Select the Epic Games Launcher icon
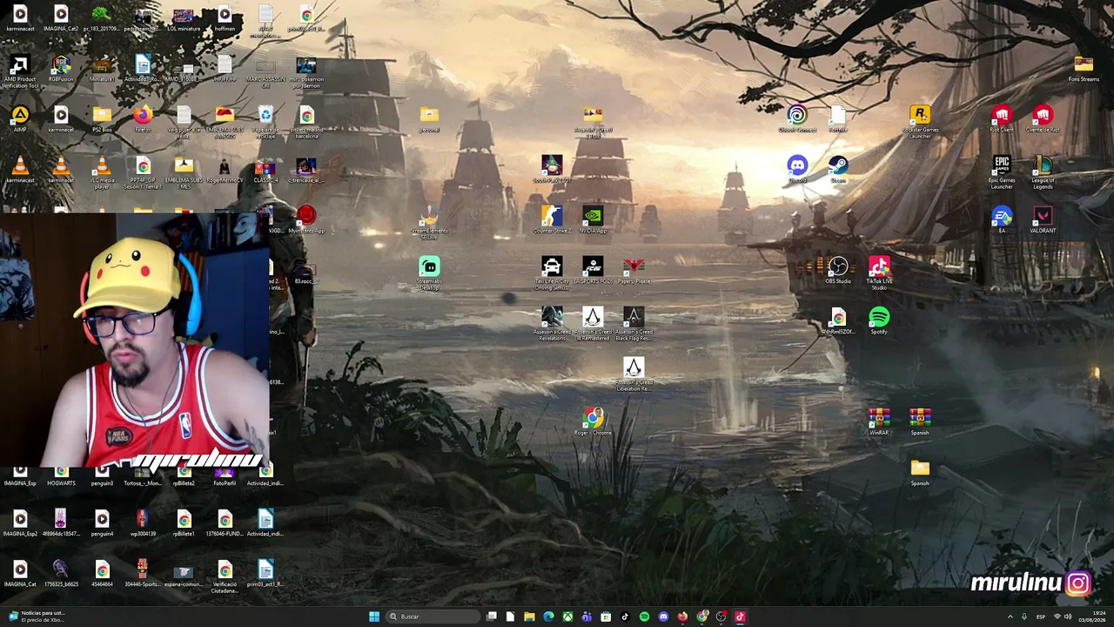The image size is (1114, 627). tap(1002, 172)
